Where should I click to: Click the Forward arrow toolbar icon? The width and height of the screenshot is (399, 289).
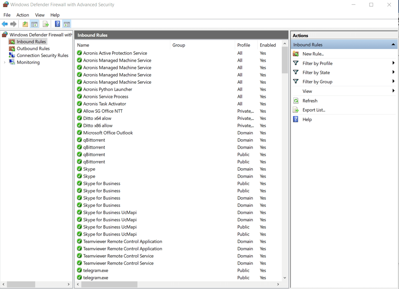point(13,24)
